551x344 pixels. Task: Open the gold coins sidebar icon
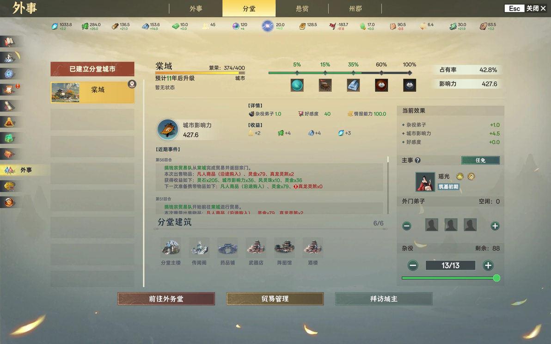(9, 186)
